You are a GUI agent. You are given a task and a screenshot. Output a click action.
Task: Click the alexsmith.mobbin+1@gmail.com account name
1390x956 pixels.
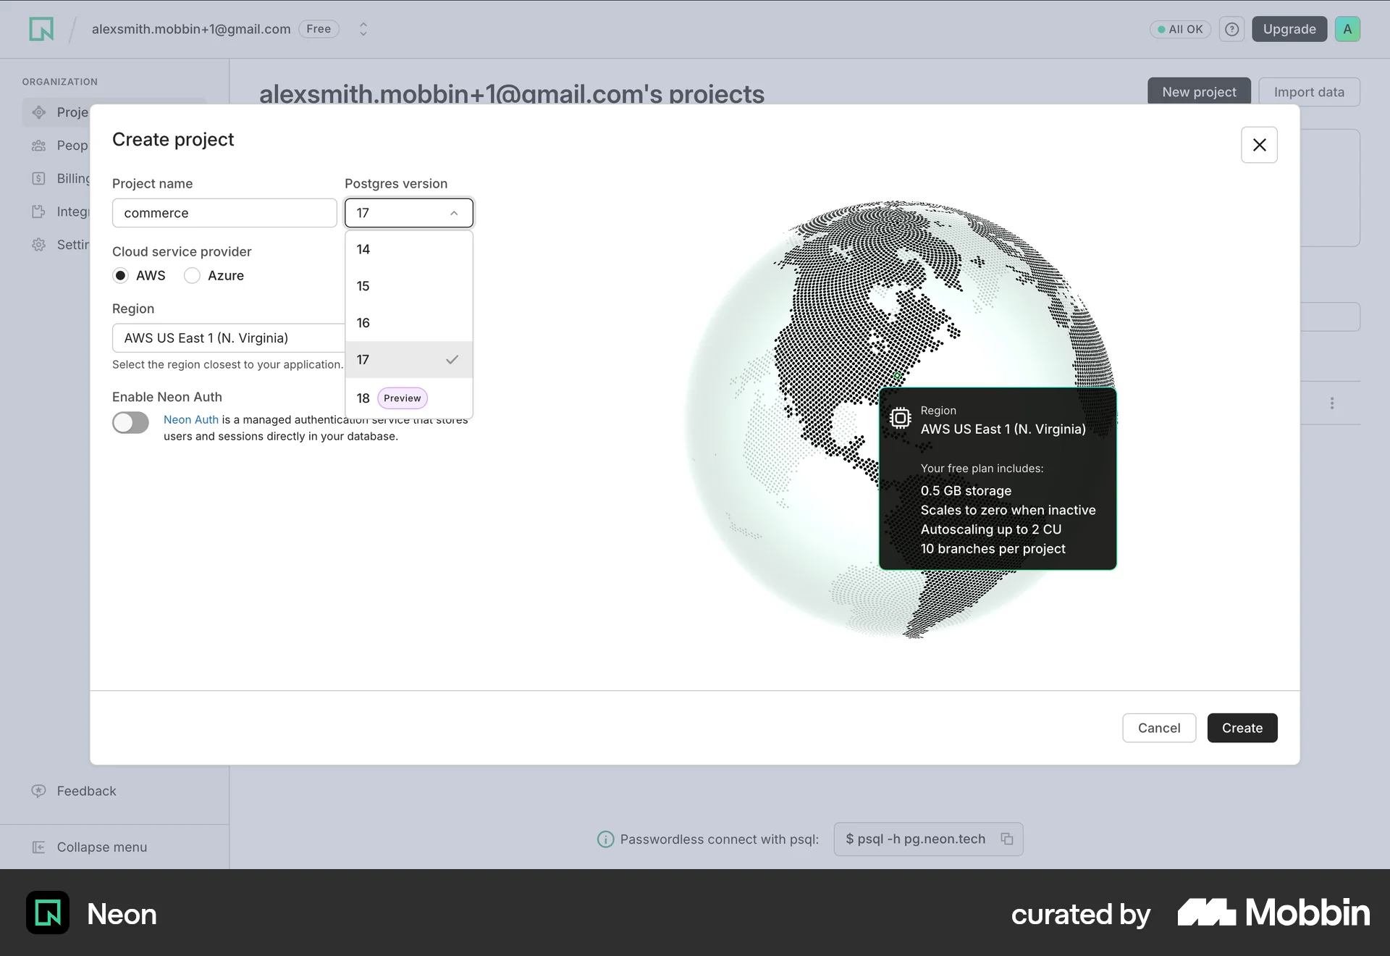pyautogui.click(x=191, y=29)
